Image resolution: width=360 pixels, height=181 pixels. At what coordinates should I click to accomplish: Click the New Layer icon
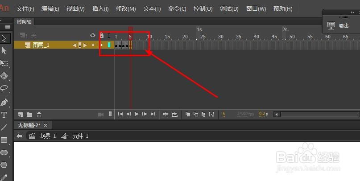21,115
